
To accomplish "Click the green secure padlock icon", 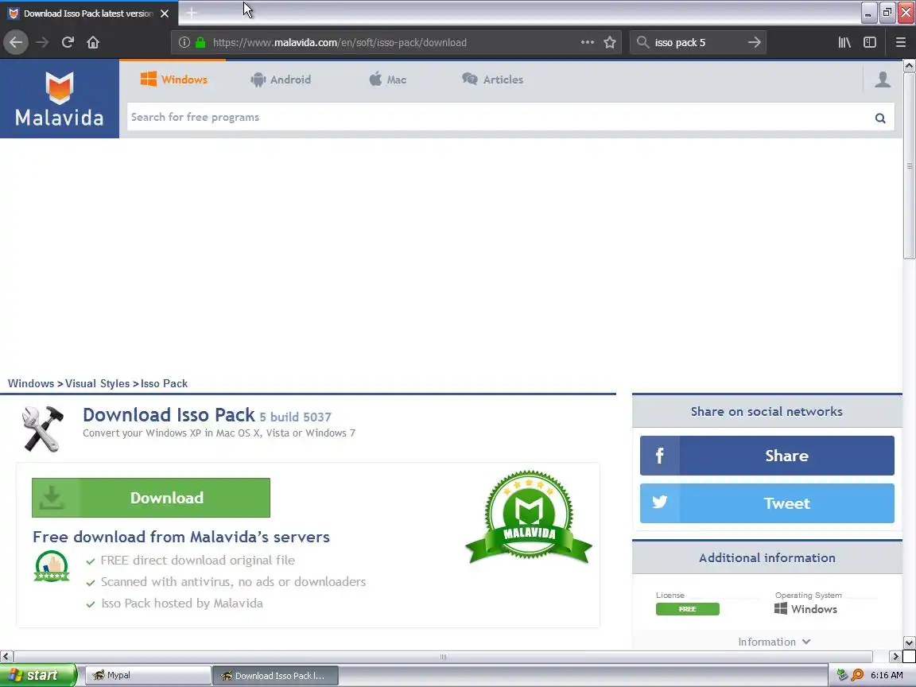I will pos(200,42).
